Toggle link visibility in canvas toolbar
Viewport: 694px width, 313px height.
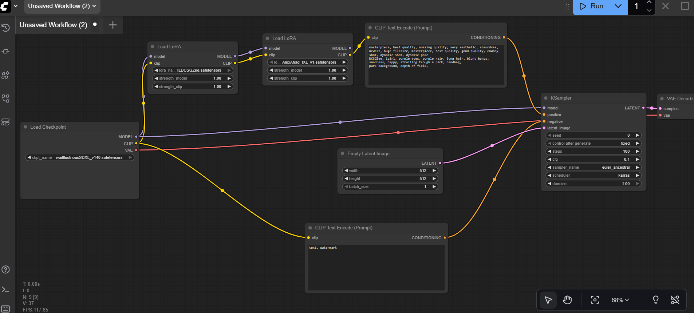click(675, 300)
